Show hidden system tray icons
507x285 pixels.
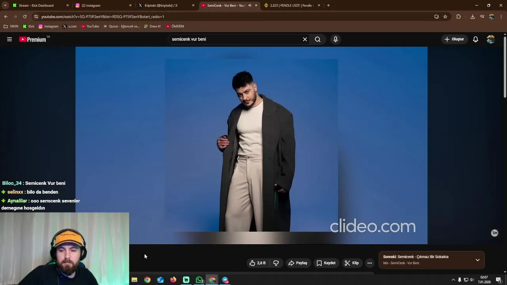pyautogui.click(x=454, y=280)
